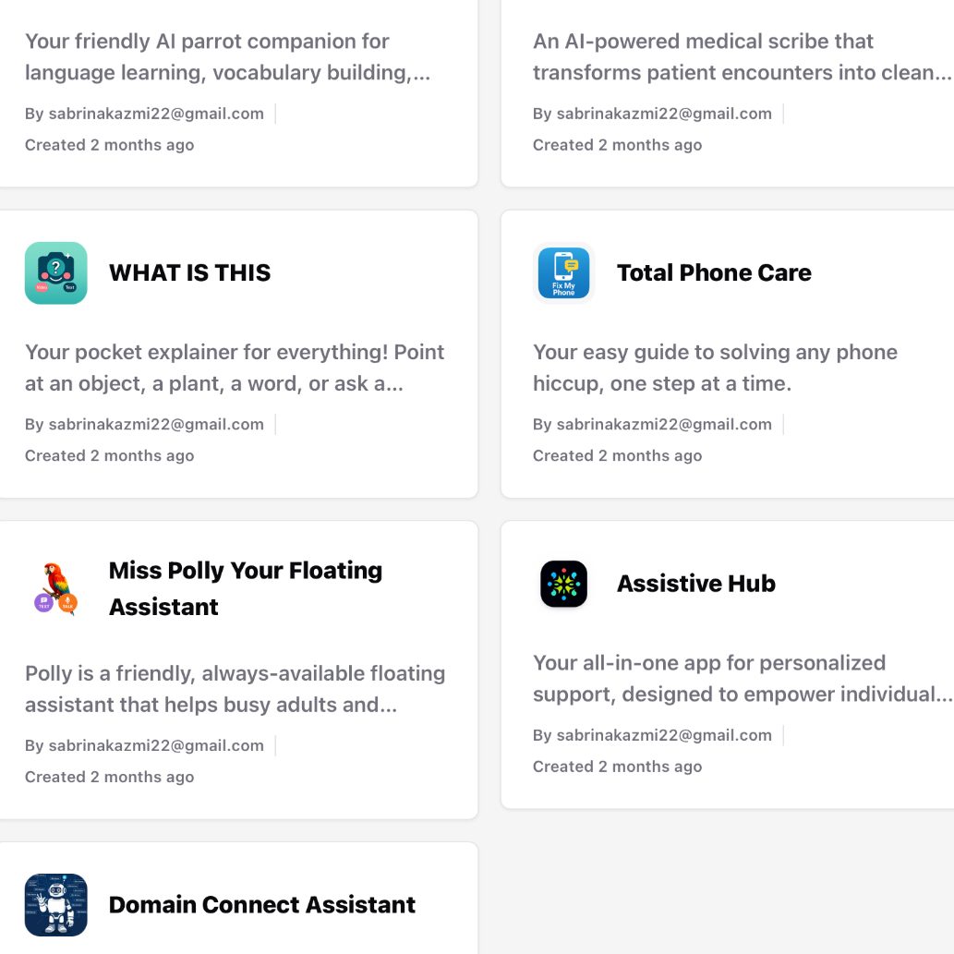This screenshot has height=954, width=954.
Task: Click Total Phone Care phone hiccup description
Action: [x=714, y=368]
